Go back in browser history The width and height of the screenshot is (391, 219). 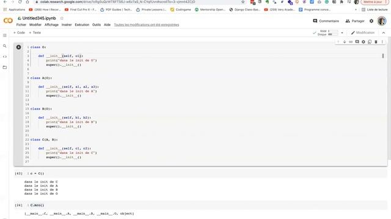click(5, 2)
